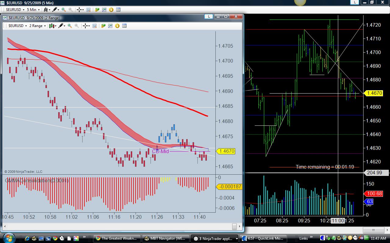Open $EURUSD instrument dropdown in 5 Min window
This screenshot has width=390, height=243.
point(15,10)
